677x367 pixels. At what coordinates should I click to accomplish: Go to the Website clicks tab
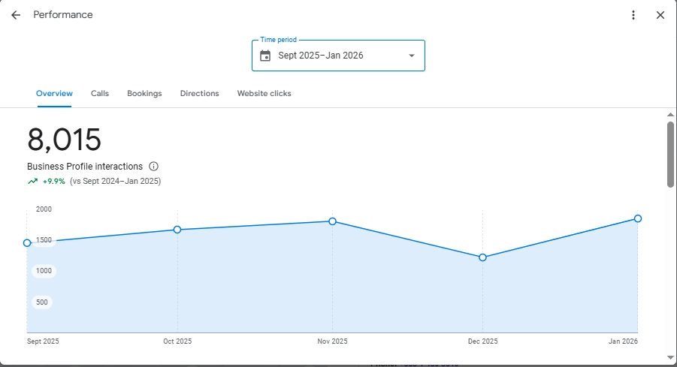(264, 94)
